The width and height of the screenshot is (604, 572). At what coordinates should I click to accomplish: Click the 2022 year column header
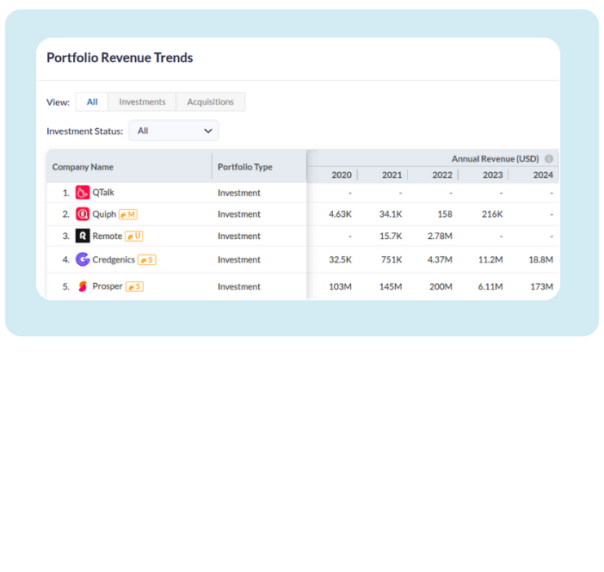pyautogui.click(x=442, y=175)
